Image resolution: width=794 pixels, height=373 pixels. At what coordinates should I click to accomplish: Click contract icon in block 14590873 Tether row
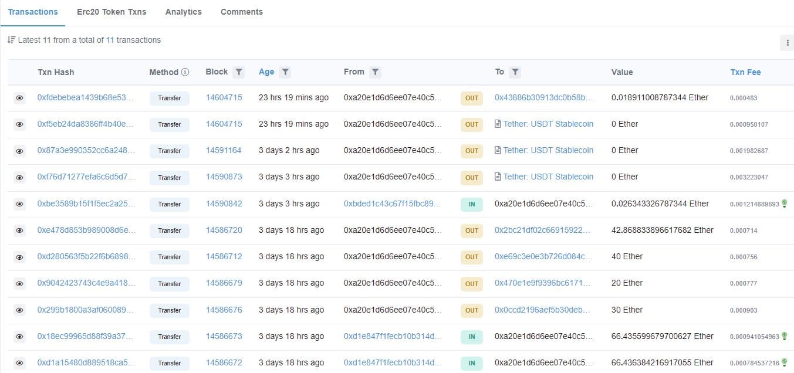498,177
